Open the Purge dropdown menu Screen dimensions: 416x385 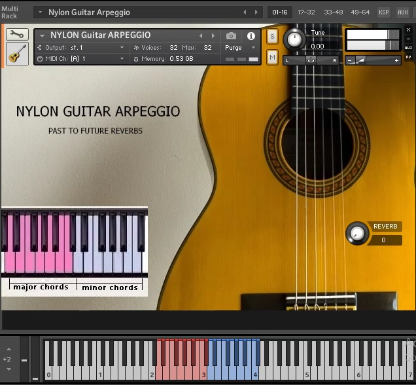[240, 48]
